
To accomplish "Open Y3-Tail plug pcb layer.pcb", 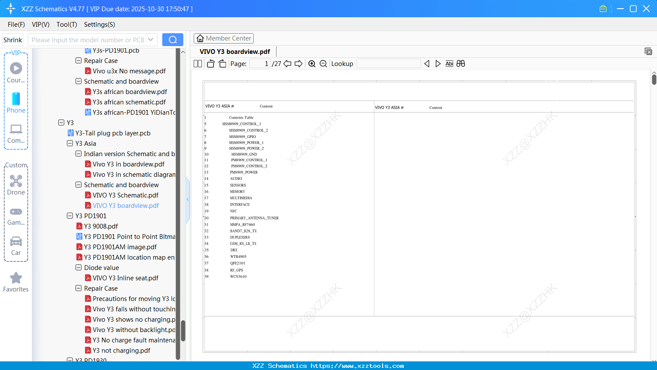I will (x=113, y=133).
